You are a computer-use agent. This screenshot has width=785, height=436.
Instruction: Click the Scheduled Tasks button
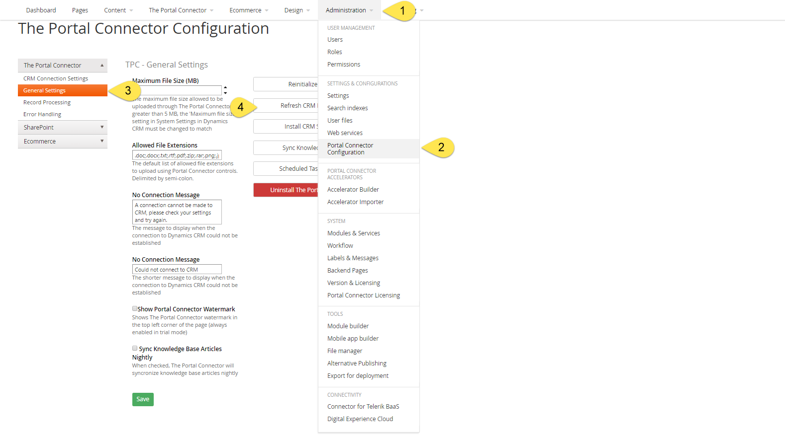[x=286, y=169]
